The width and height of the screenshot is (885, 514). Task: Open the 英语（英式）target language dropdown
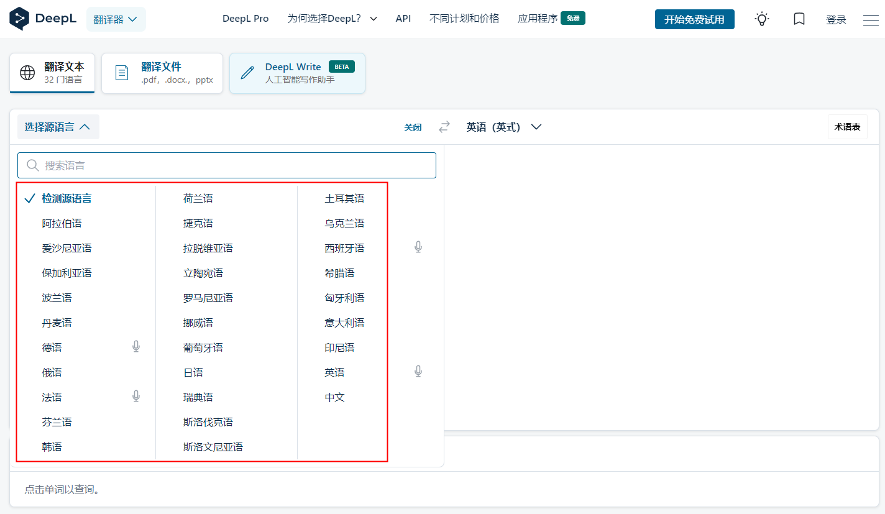point(503,127)
